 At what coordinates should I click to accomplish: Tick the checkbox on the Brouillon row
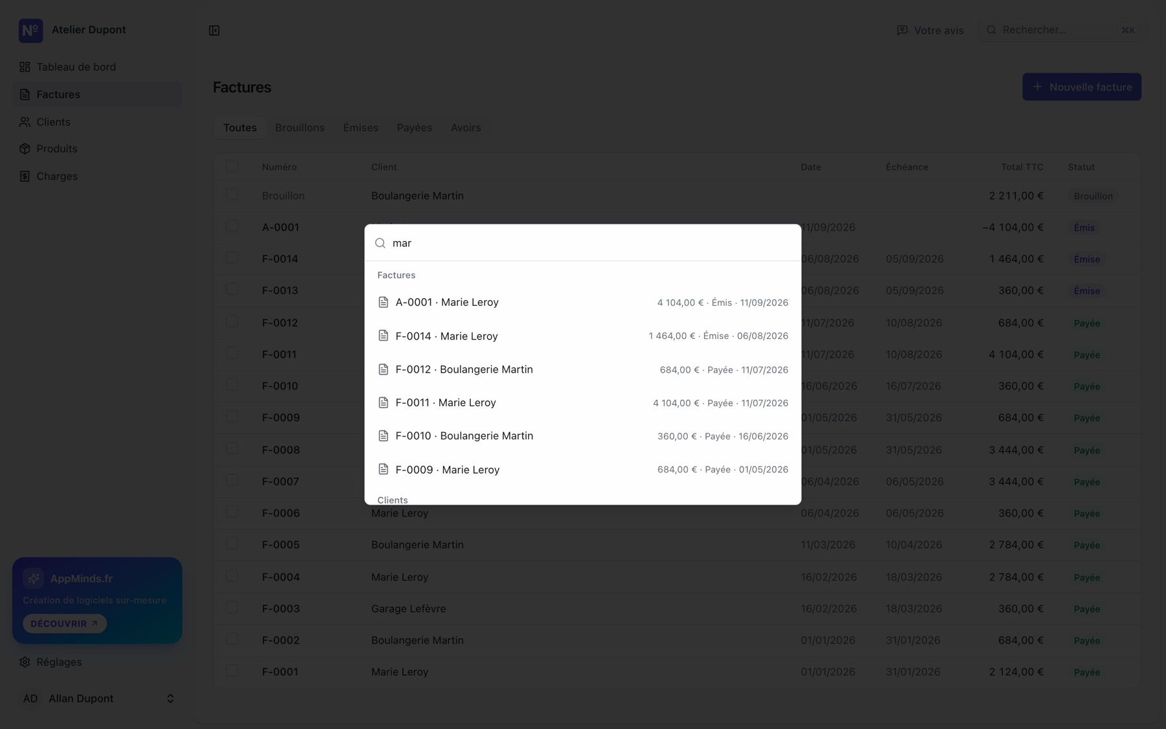[232, 194]
